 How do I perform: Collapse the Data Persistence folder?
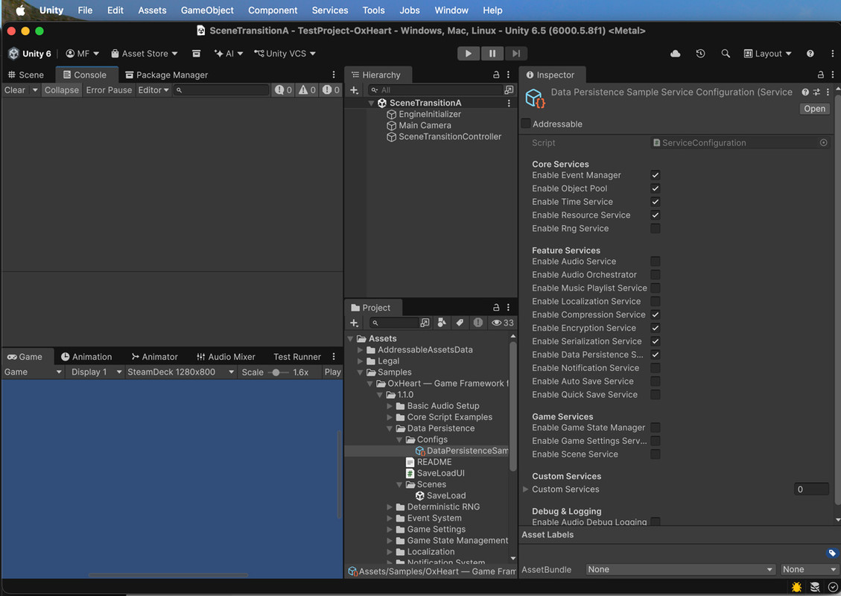point(390,428)
